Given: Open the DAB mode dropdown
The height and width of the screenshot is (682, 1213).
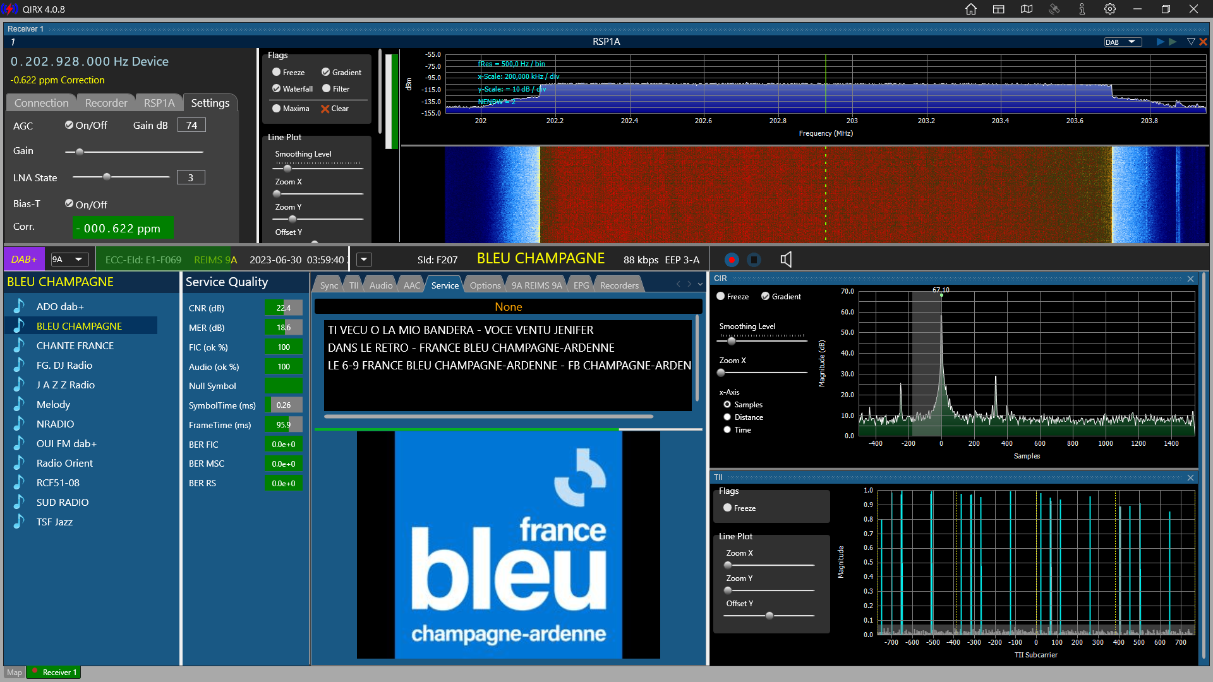Looking at the screenshot, I should tap(1123, 42).
